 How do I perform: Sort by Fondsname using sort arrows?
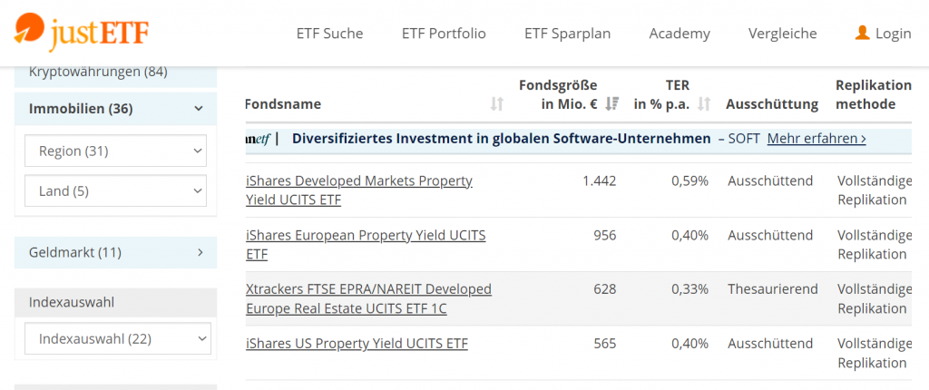tap(496, 104)
